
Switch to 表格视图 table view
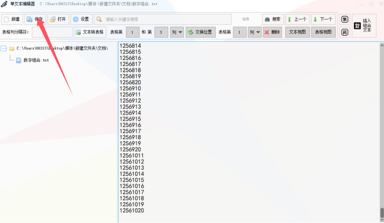[323, 32]
